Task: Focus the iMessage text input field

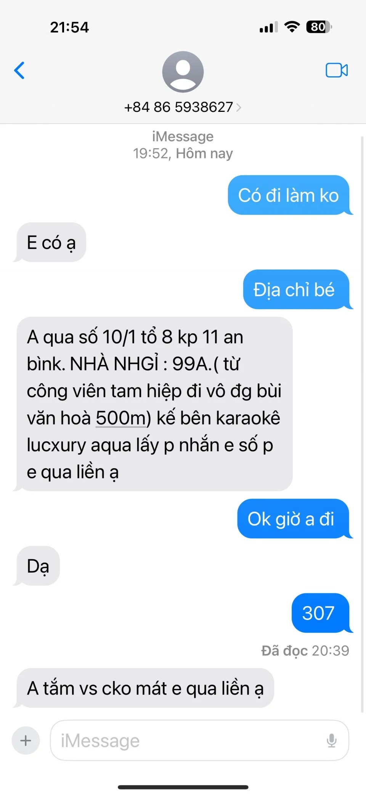Action: coord(199,741)
